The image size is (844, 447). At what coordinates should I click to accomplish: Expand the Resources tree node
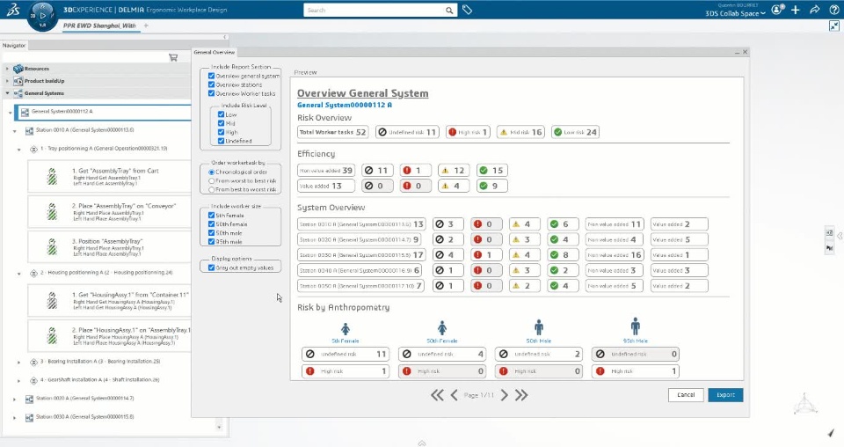tap(8, 68)
